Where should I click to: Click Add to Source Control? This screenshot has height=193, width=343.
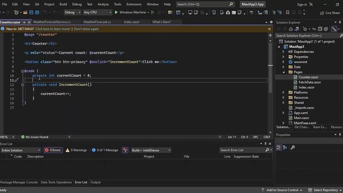(282, 190)
